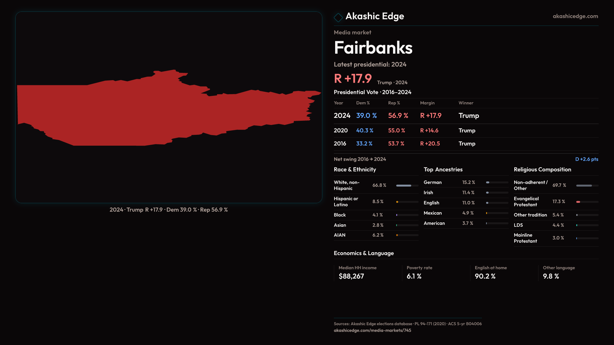Open the akashicedge.com link in header
Viewport: 614px width, 345px height.
click(575, 16)
